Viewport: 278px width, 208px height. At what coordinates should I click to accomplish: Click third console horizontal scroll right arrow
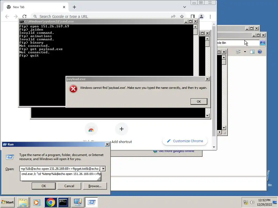tap(220, 132)
